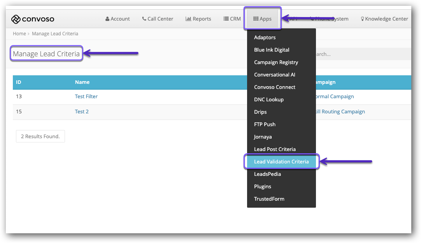Open the Test 2 criteria link
The height and width of the screenshot is (243, 421).
(82, 112)
